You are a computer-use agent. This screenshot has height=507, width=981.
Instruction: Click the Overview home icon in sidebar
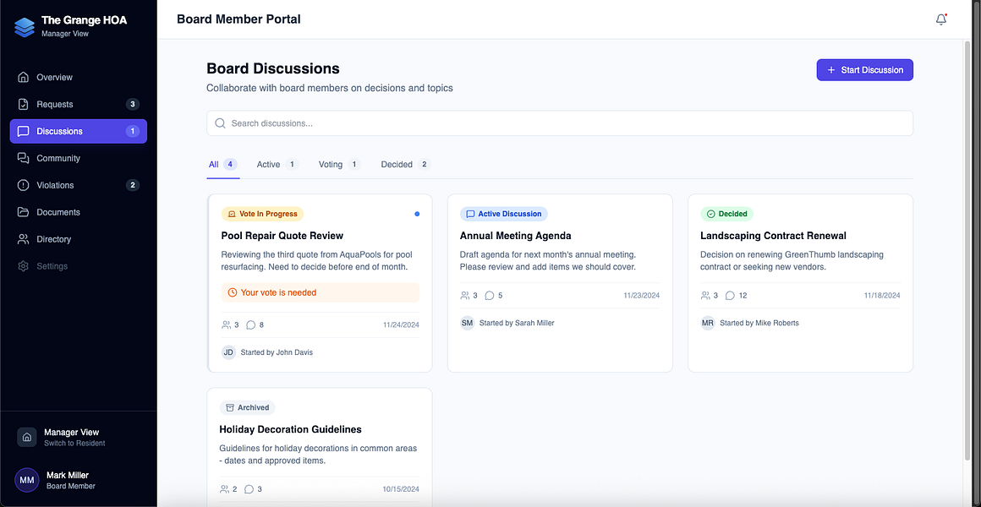[23, 78]
